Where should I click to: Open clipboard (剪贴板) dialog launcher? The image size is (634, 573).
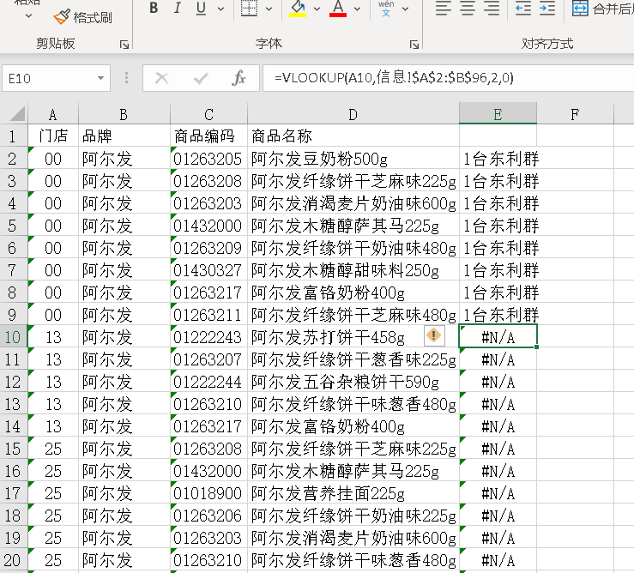coord(124,45)
